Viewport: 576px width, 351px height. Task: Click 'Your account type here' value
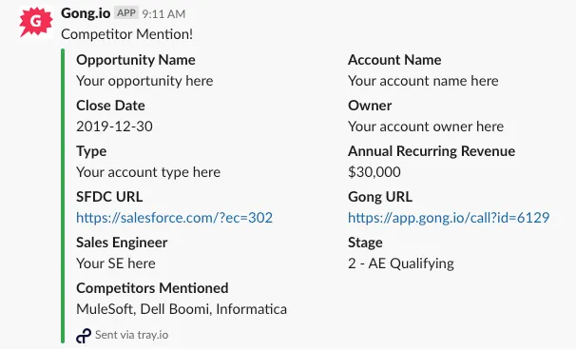148,172
